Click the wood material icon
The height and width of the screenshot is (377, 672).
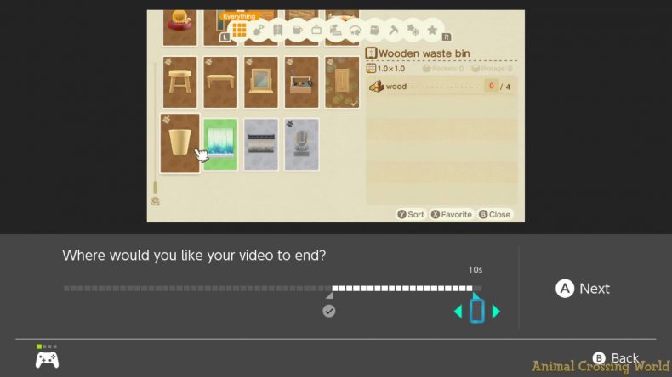376,87
